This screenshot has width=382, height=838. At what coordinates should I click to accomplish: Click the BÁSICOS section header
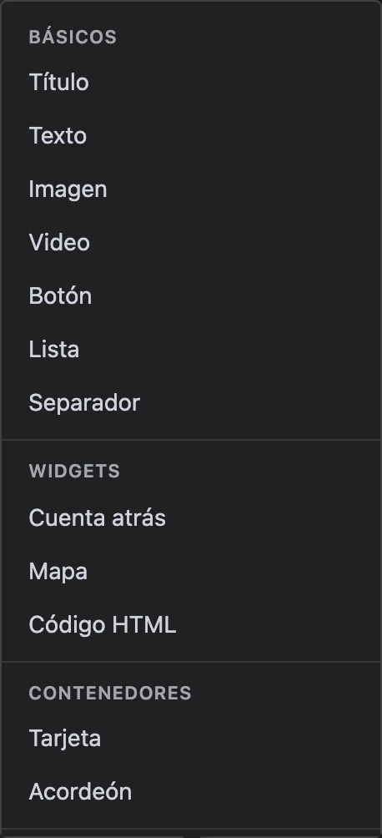(73, 38)
